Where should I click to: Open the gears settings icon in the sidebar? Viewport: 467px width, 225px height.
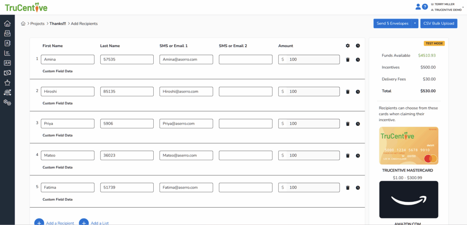point(7,103)
